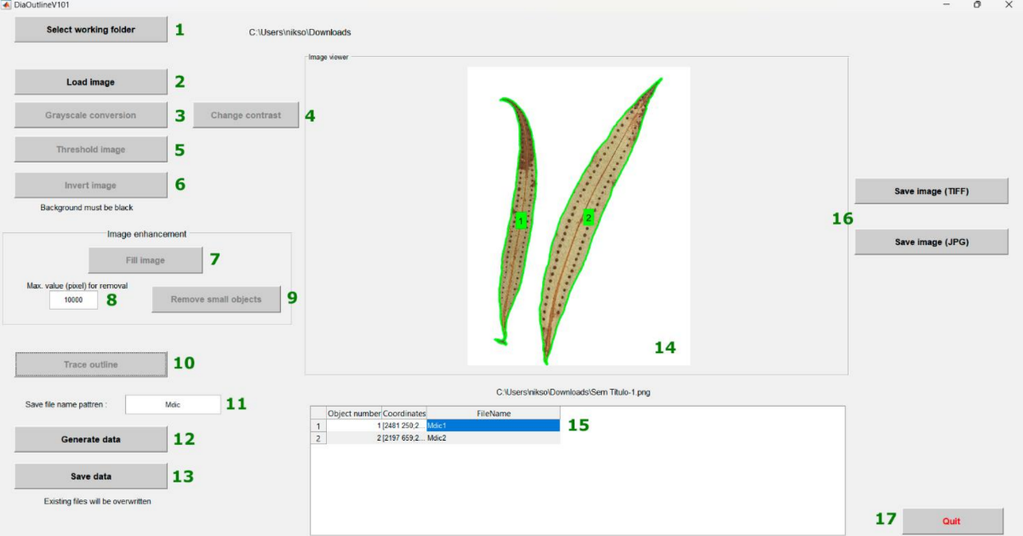Screen dimensions: 1023x536
Task: Open the Change contrast tool
Action: (x=245, y=115)
